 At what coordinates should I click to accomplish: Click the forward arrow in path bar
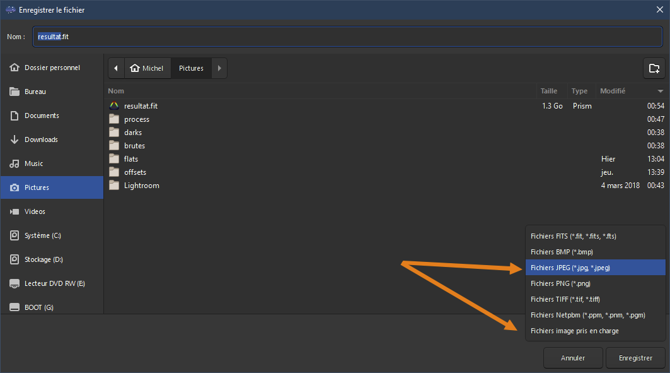point(219,68)
